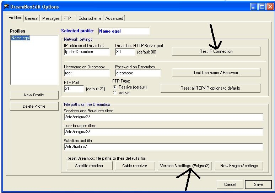Click the Username on Dreambox field

tap(87, 73)
